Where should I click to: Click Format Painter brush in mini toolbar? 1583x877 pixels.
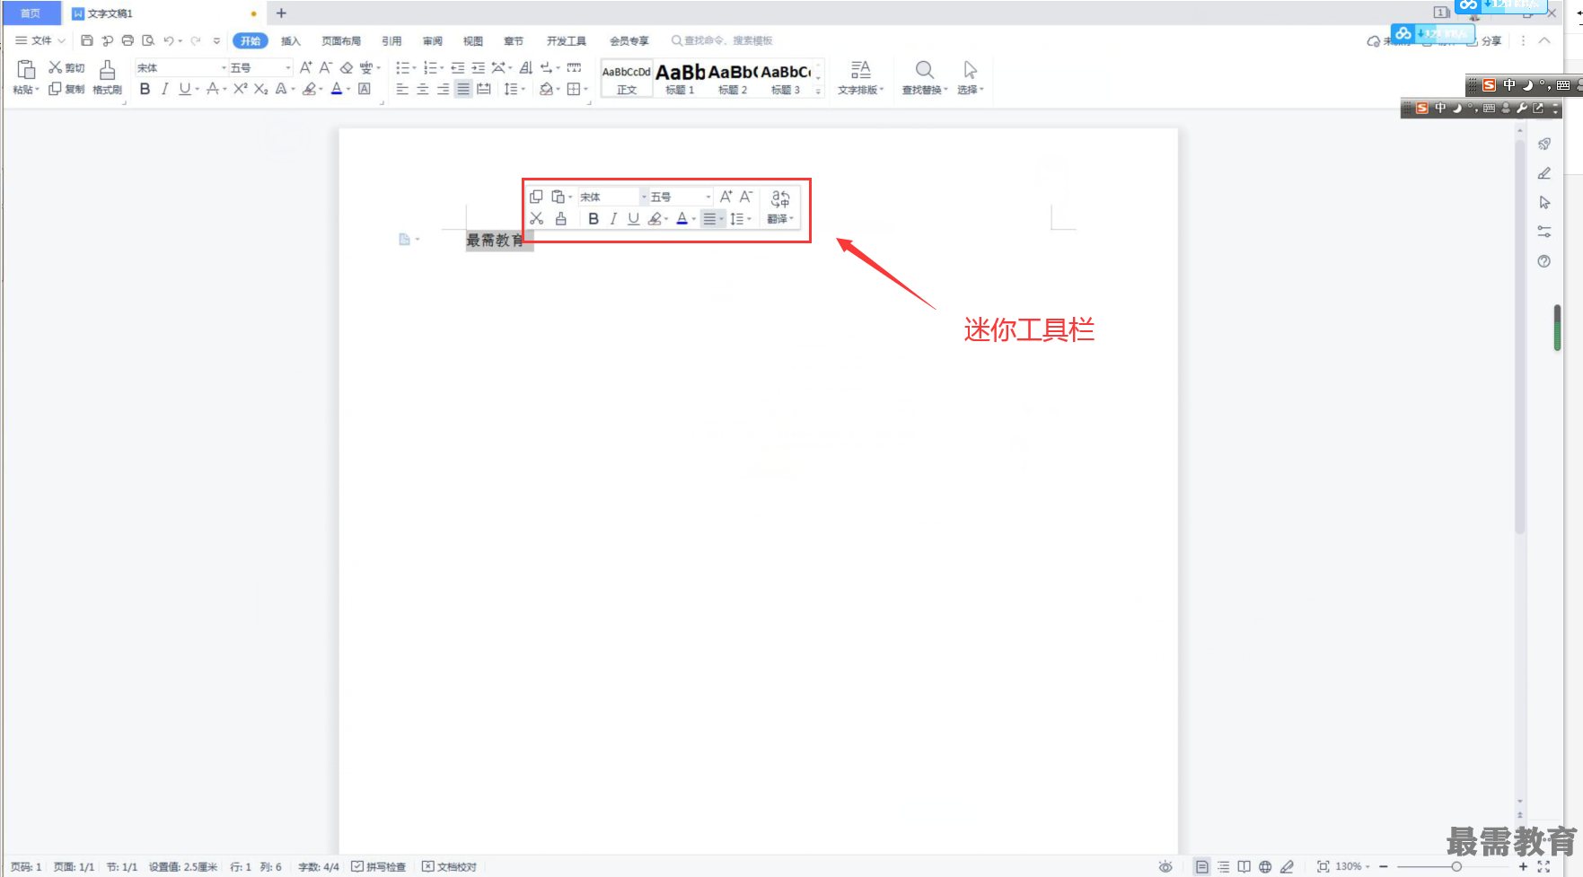(561, 218)
